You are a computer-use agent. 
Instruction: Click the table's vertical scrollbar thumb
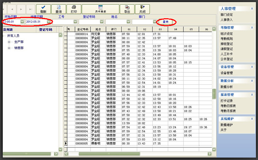click(x=214, y=94)
